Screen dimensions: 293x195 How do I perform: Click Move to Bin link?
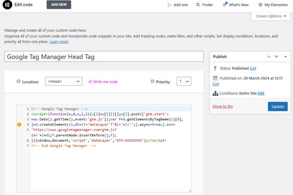point(222,106)
